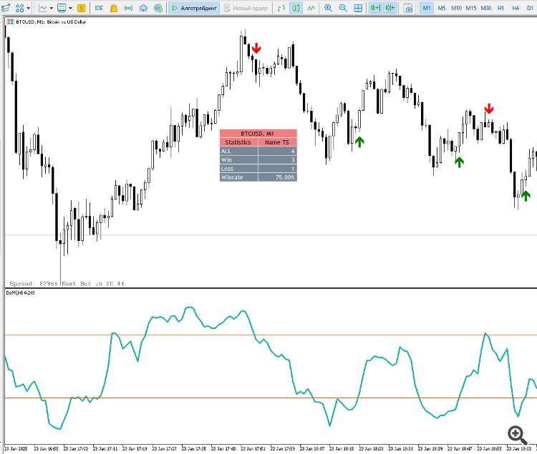Click the ALL row in statistics table
Viewport: 537px width, 454px height.
(258, 151)
